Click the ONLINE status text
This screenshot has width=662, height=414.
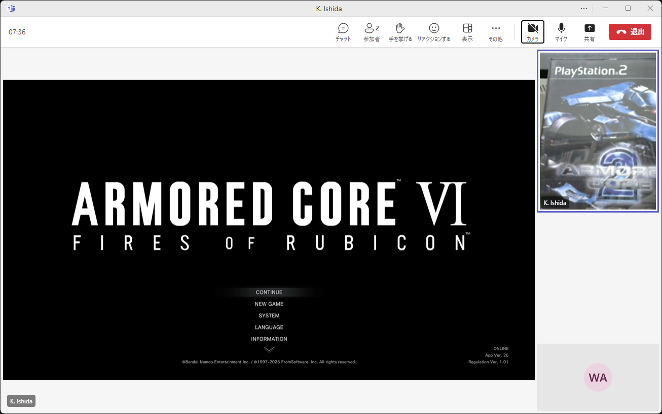501,349
